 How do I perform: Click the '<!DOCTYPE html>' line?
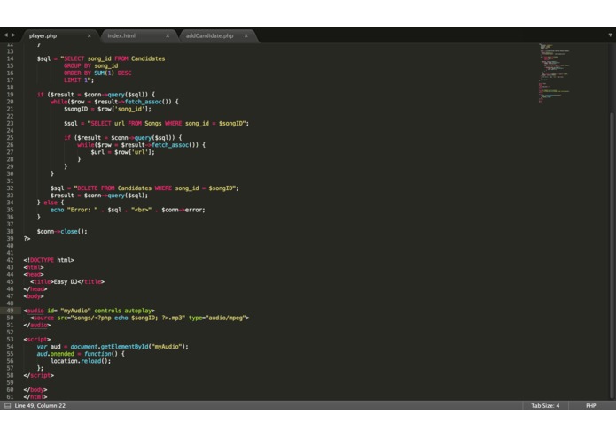point(49,260)
